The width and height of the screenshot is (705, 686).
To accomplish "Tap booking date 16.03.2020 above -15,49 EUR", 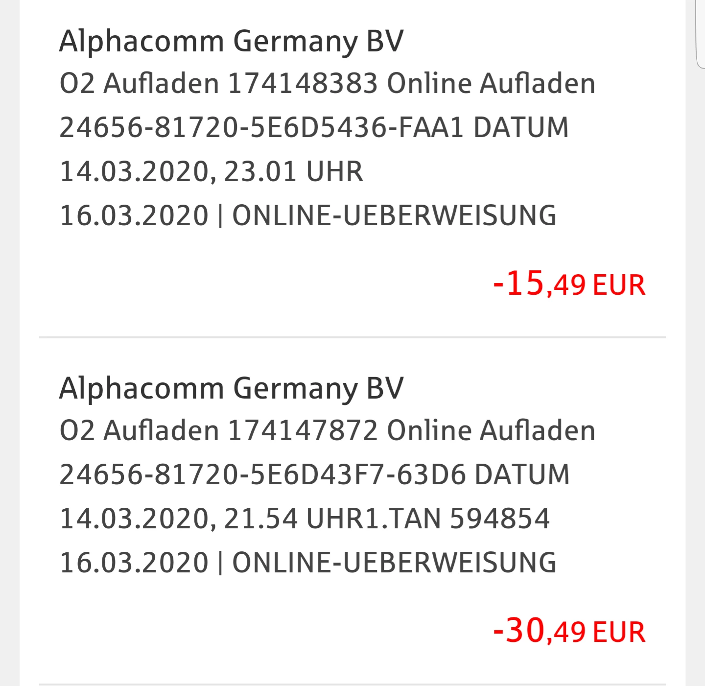I will [134, 215].
